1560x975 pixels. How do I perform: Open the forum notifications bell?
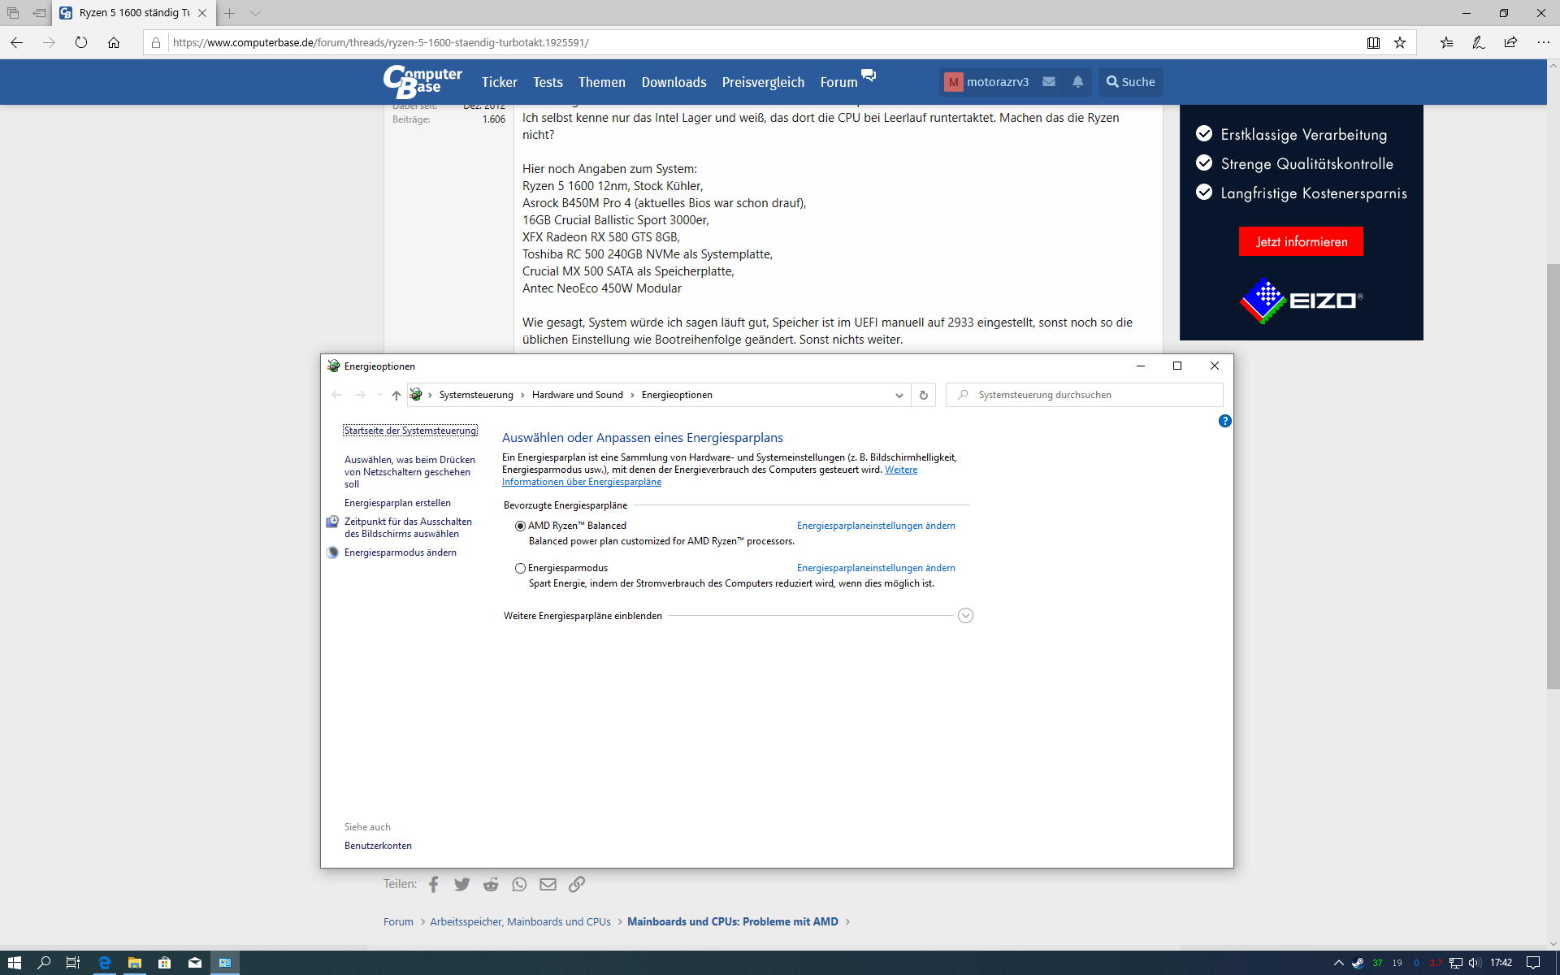pyautogui.click(x=1077, y=82)
